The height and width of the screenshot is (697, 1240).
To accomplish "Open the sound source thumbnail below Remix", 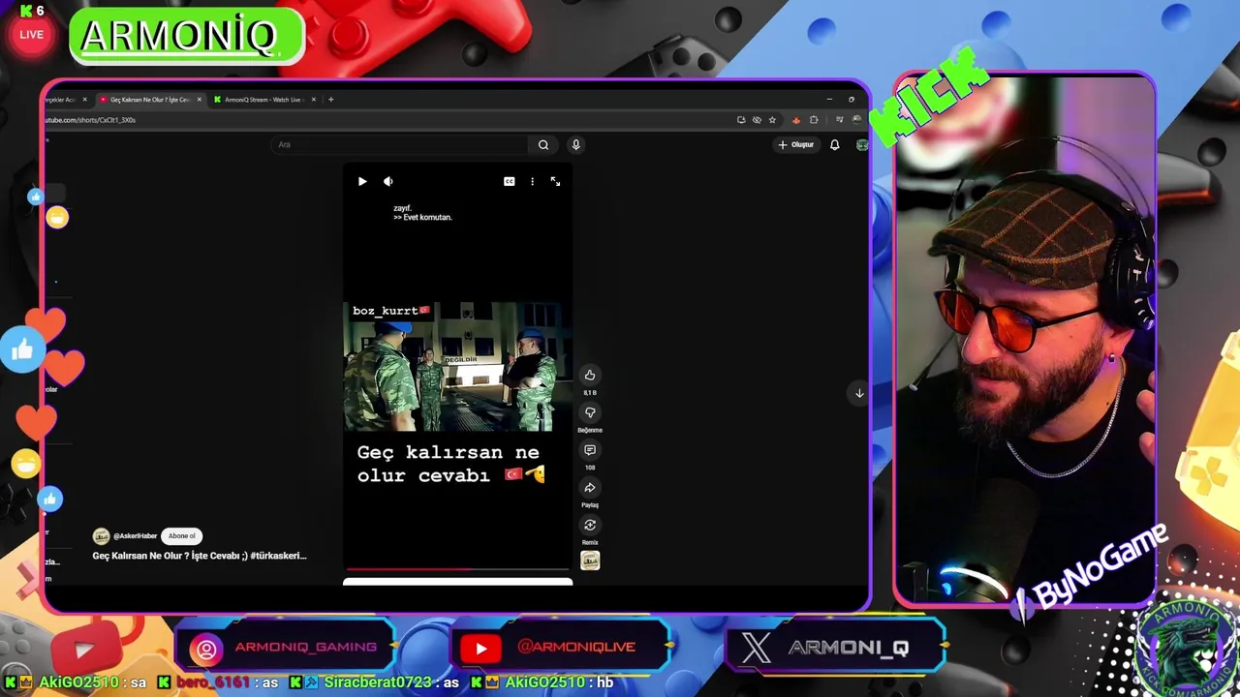I will (x=590, y=561).
